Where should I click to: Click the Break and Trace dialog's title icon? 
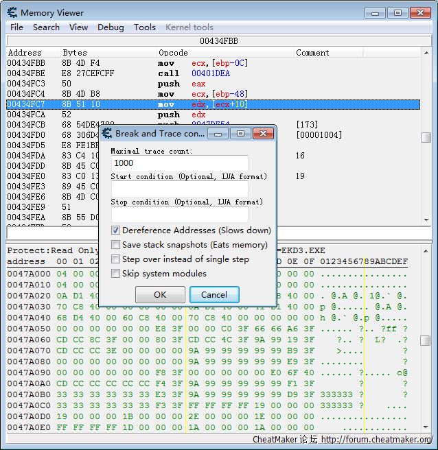tap(107, 133)
